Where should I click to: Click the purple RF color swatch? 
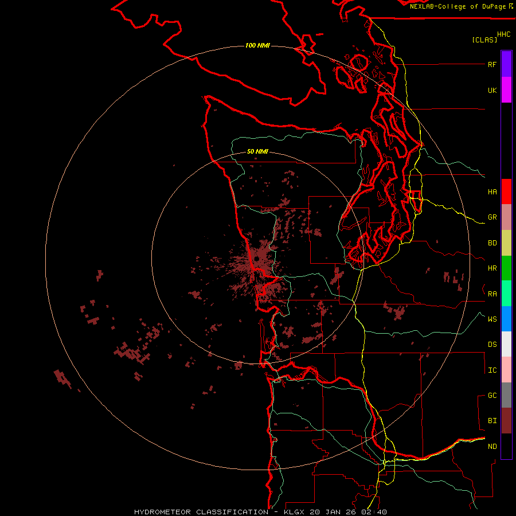click(506, 64)
